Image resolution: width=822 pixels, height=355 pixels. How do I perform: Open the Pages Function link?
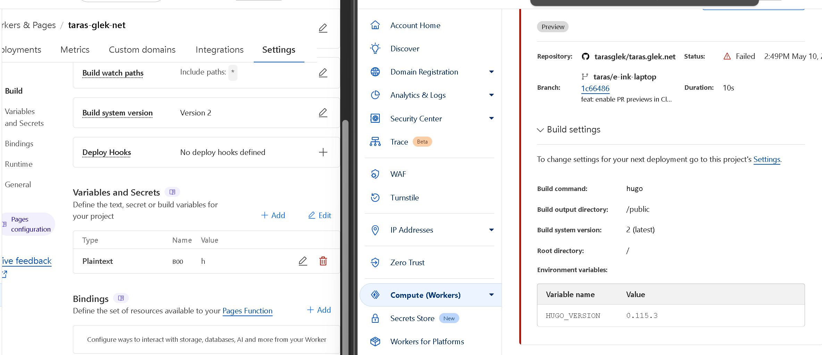(248, 311)
